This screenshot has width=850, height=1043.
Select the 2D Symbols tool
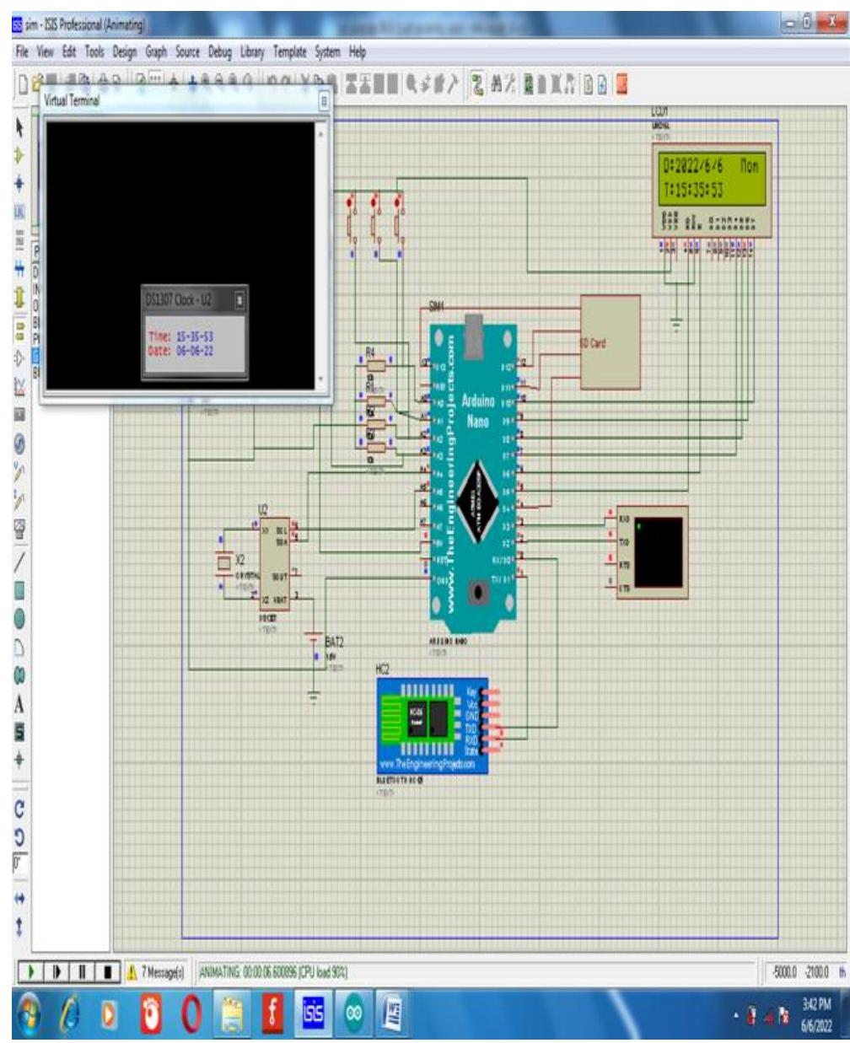[x=19, y=733]
